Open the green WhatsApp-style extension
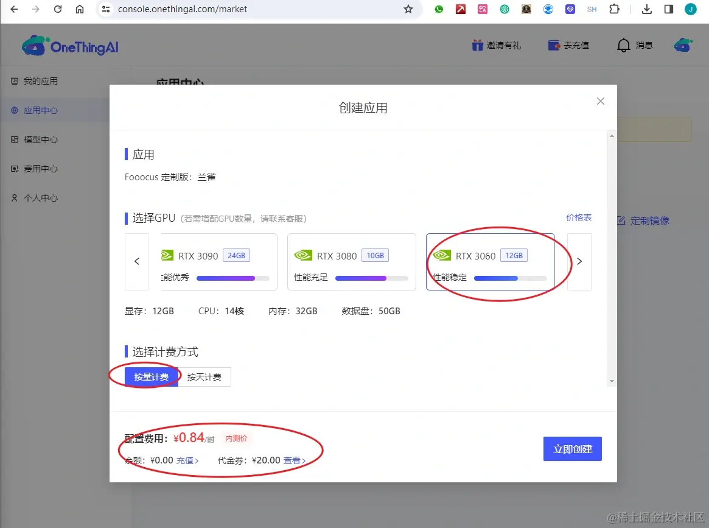 pos(439,9)
